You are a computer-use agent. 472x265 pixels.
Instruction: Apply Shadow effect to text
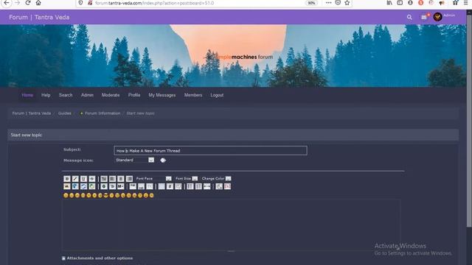113,186
